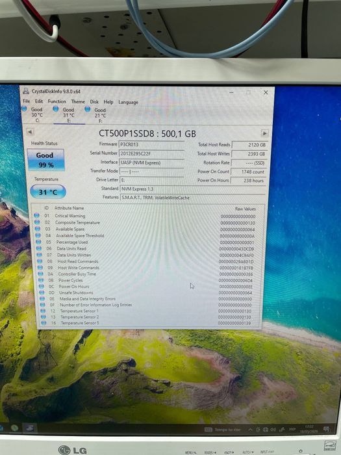
Task: Click next disk arrow button
Action: coord(264,133)
